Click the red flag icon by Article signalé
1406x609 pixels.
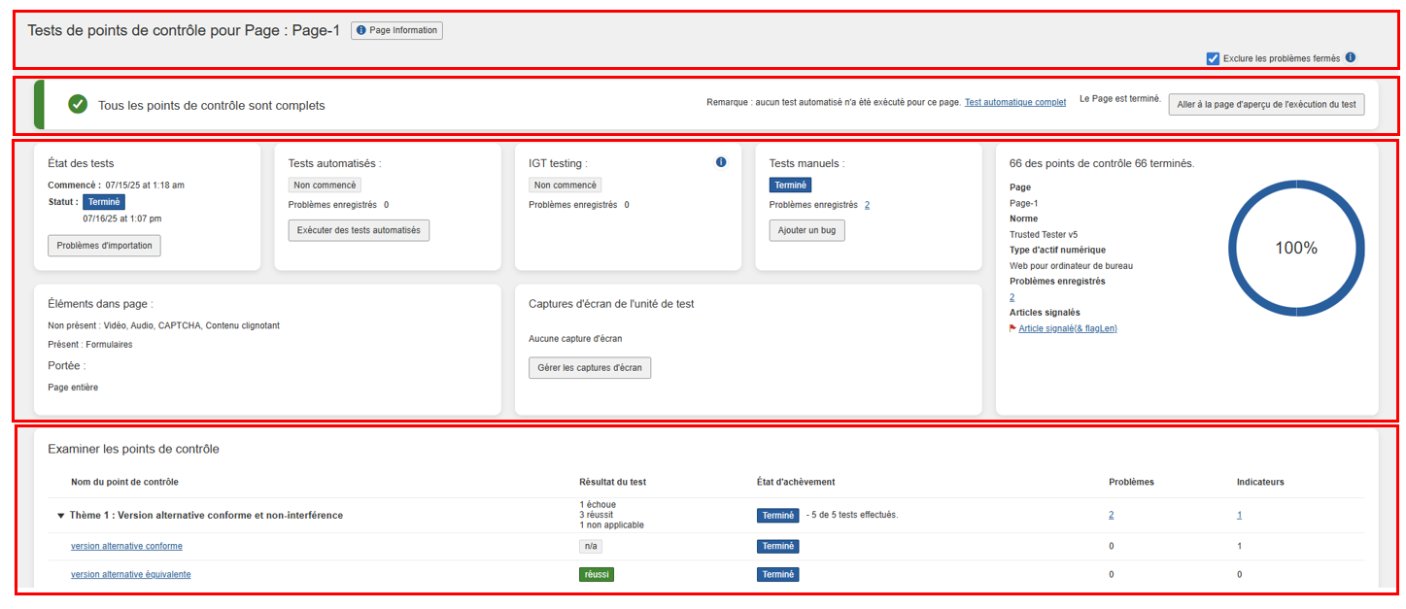tap(1013, 328)
